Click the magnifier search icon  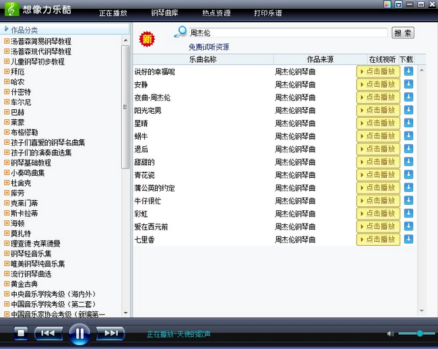pos(180,32)
